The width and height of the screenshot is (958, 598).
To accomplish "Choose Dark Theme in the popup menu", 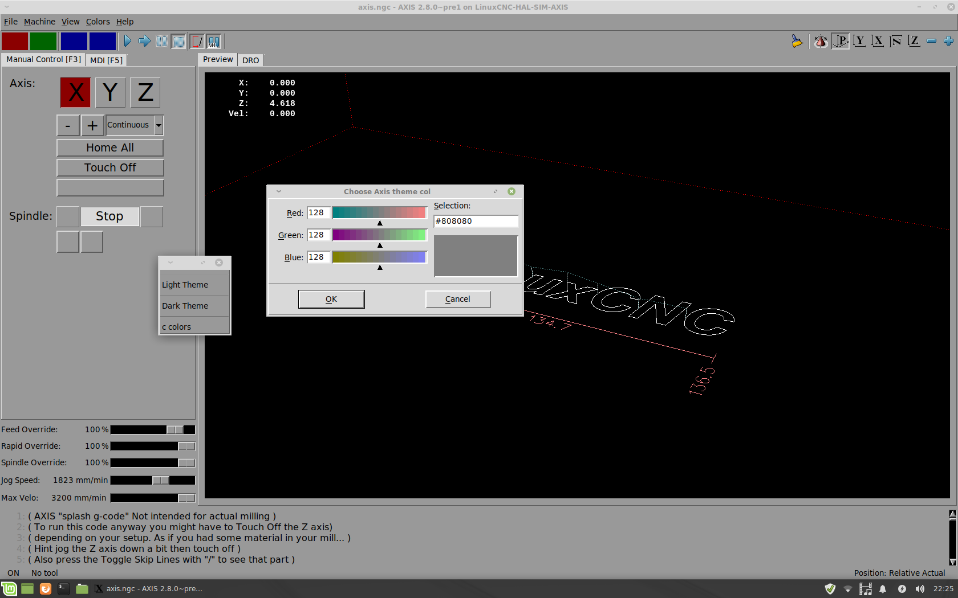I will [195, 306].
